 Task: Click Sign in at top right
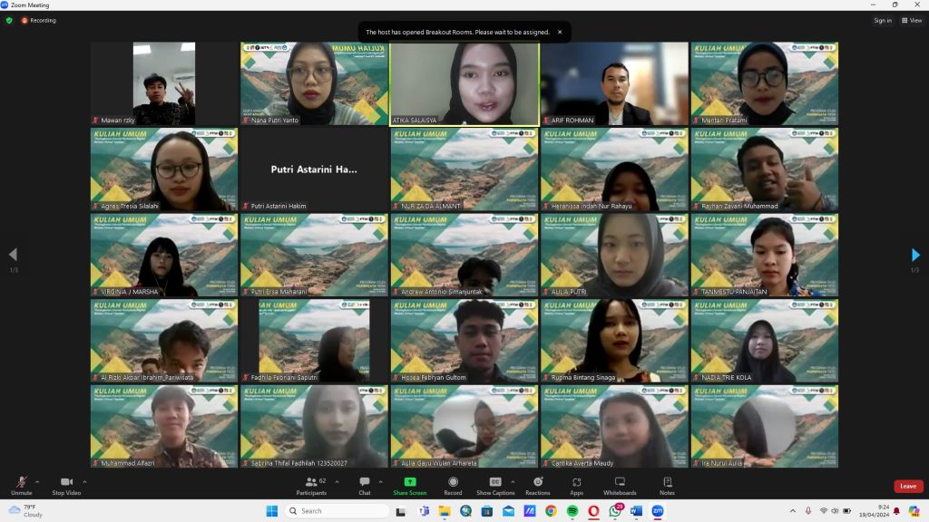[x=882, y=20]
